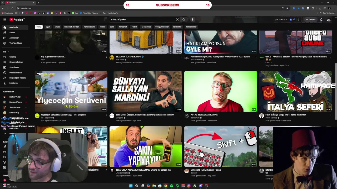The width and height of the screenshot is (337, 189).
Task: Open more options for SEZONUN İLK KAR KAMPI
Action: tap(181, 57)
